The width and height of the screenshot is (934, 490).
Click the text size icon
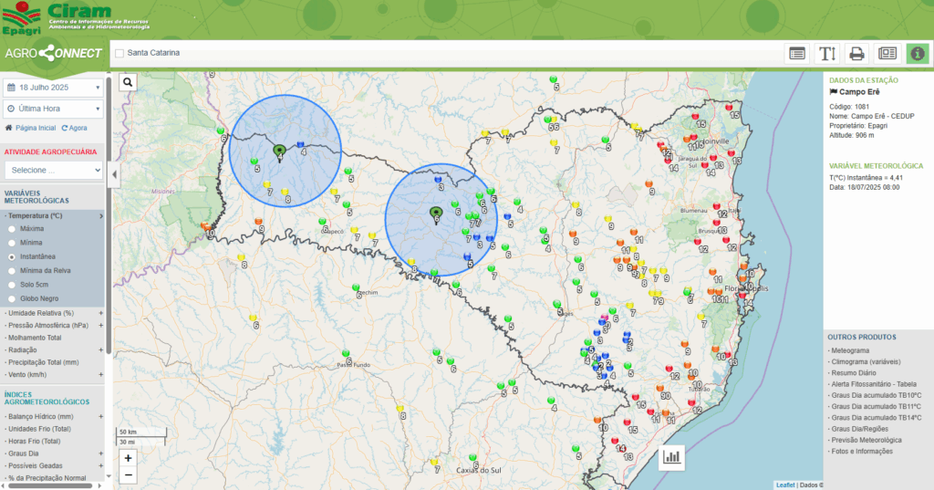[827, 54]
